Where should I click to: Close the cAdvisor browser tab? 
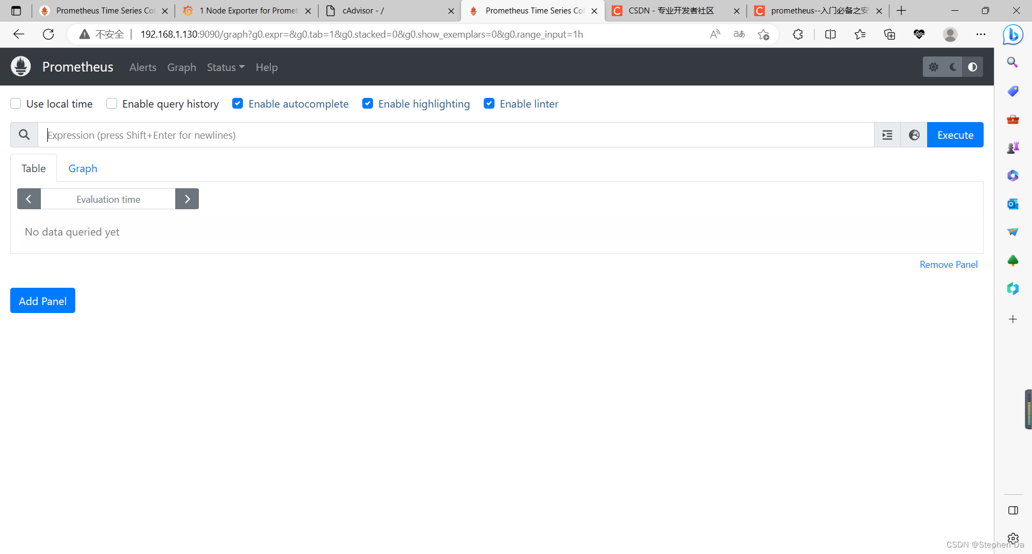tap(451, 11)
